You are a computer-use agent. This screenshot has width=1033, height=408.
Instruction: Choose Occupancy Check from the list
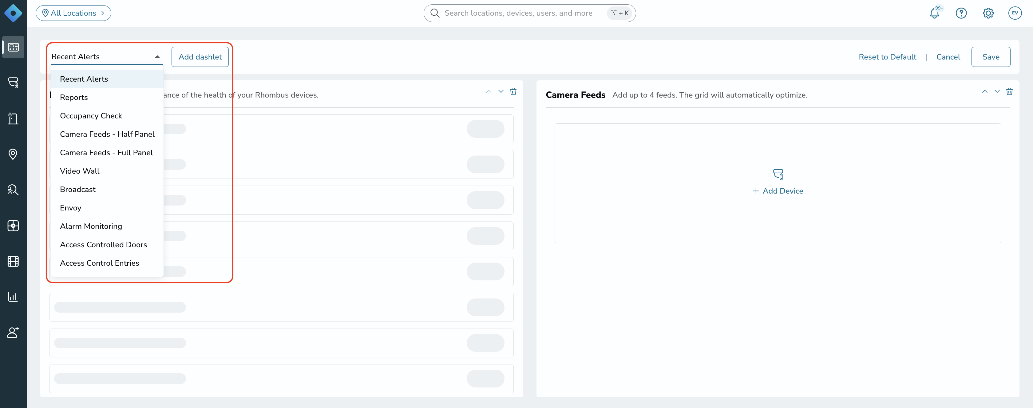pos(108,116)
